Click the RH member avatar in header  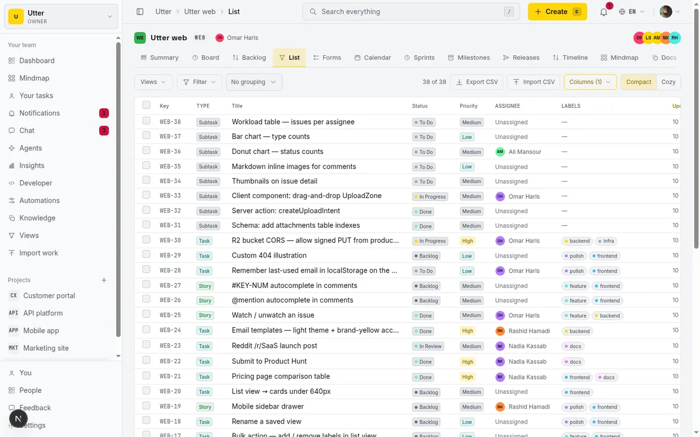pos(675,38)
